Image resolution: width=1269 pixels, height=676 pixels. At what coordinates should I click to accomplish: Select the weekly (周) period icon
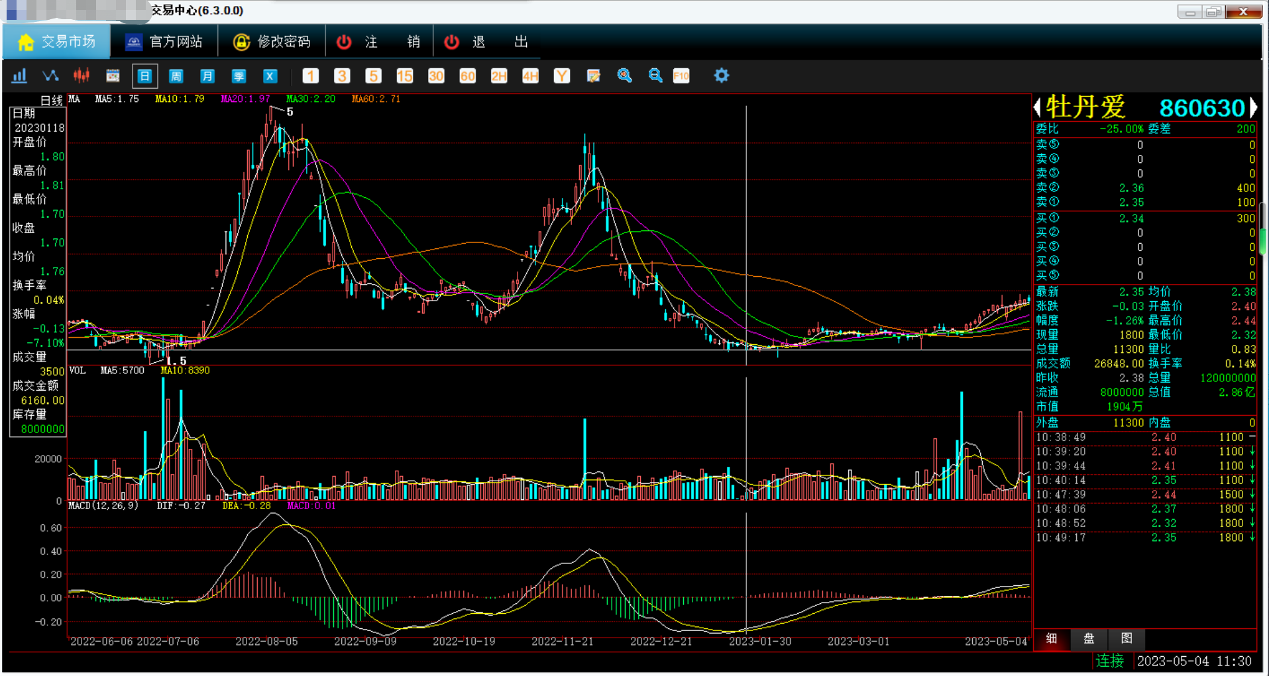click(x=176, y=76)
